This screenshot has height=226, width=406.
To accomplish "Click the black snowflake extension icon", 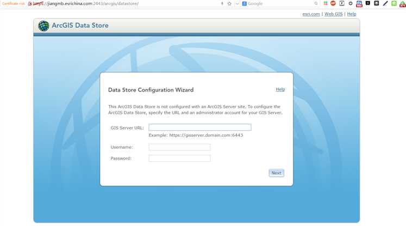I will 377,3.
